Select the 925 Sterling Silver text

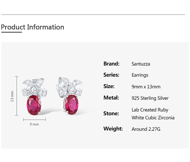point(150,98)
